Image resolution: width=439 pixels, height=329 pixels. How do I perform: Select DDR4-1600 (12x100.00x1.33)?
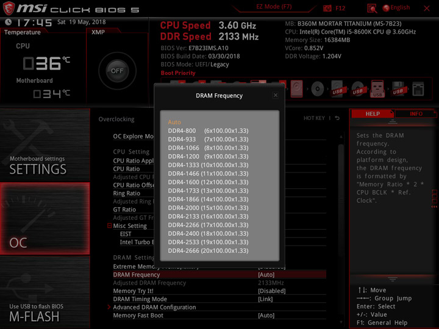tap(208, 182)
